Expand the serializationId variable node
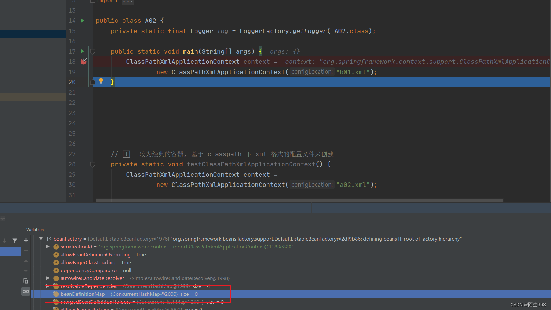Screen dimensions: 551x310 pos(48,247)
